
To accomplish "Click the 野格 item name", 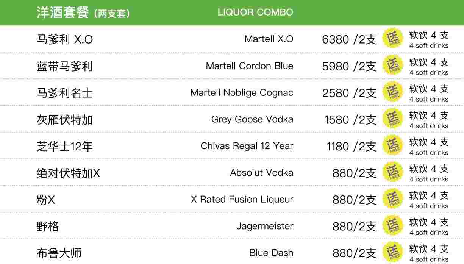I will [x=48, y=227].
